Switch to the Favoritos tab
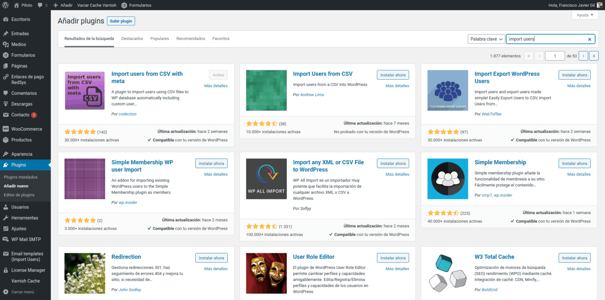The image size is (605, 300). click(221, 39)
